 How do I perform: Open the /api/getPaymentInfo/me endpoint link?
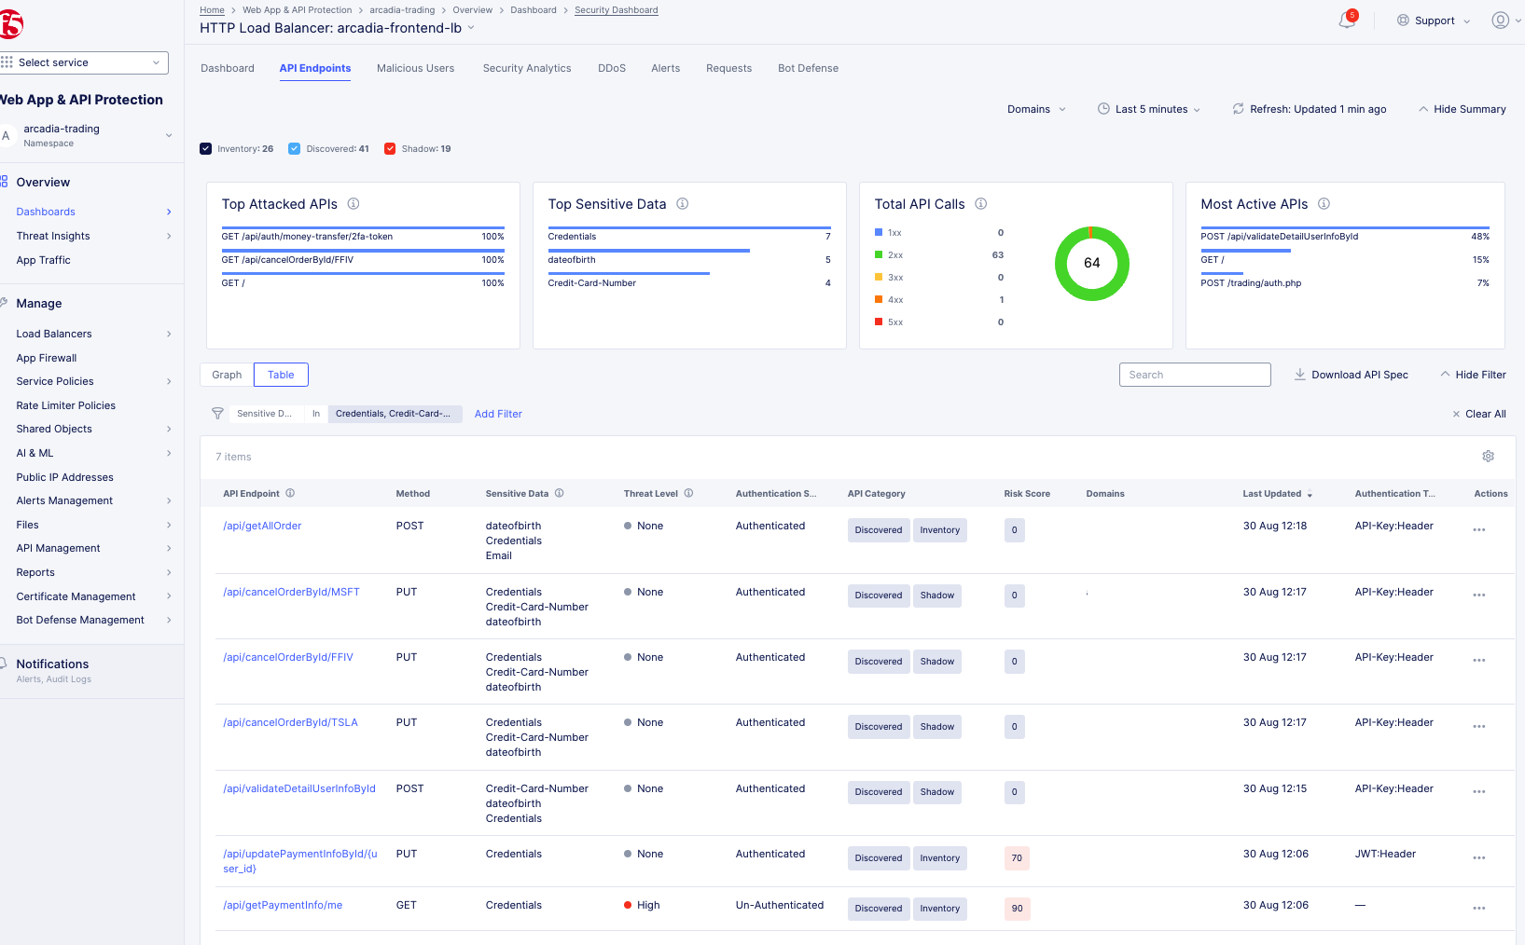(x=282, y=904)
